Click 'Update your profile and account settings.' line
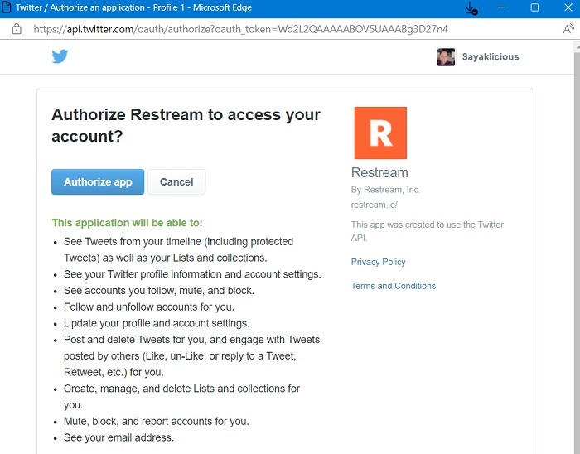Image resolution: width=580 pixels, height=454 pixels. coord(157,323)
